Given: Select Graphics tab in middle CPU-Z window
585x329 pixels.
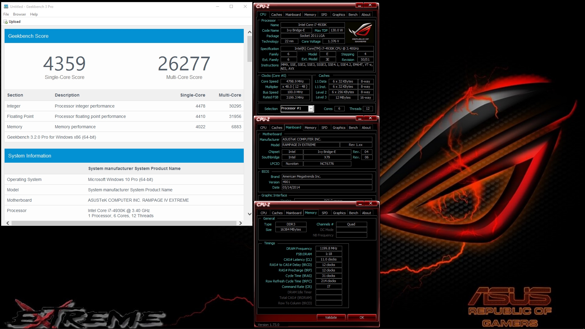Looking at the screenshot, I should point(339,128).
